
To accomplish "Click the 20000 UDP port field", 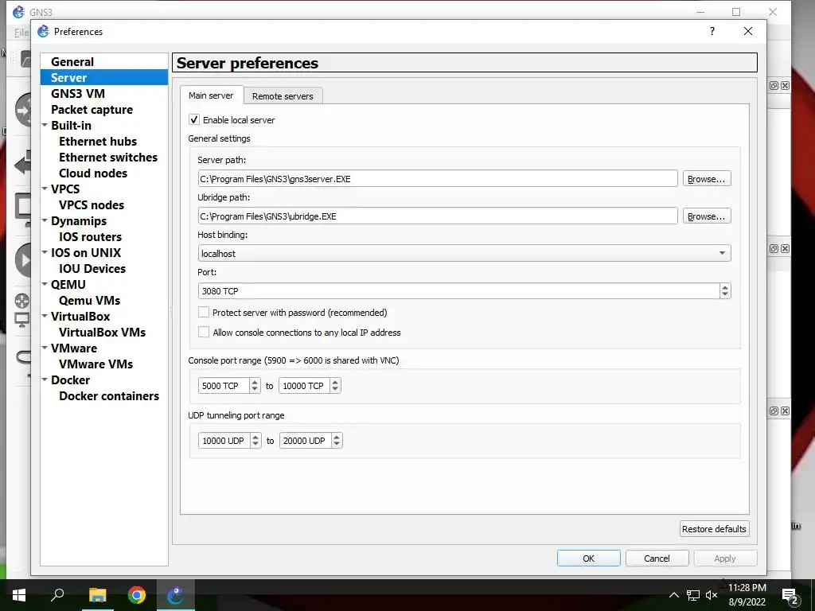I will [x=306, y=441].
